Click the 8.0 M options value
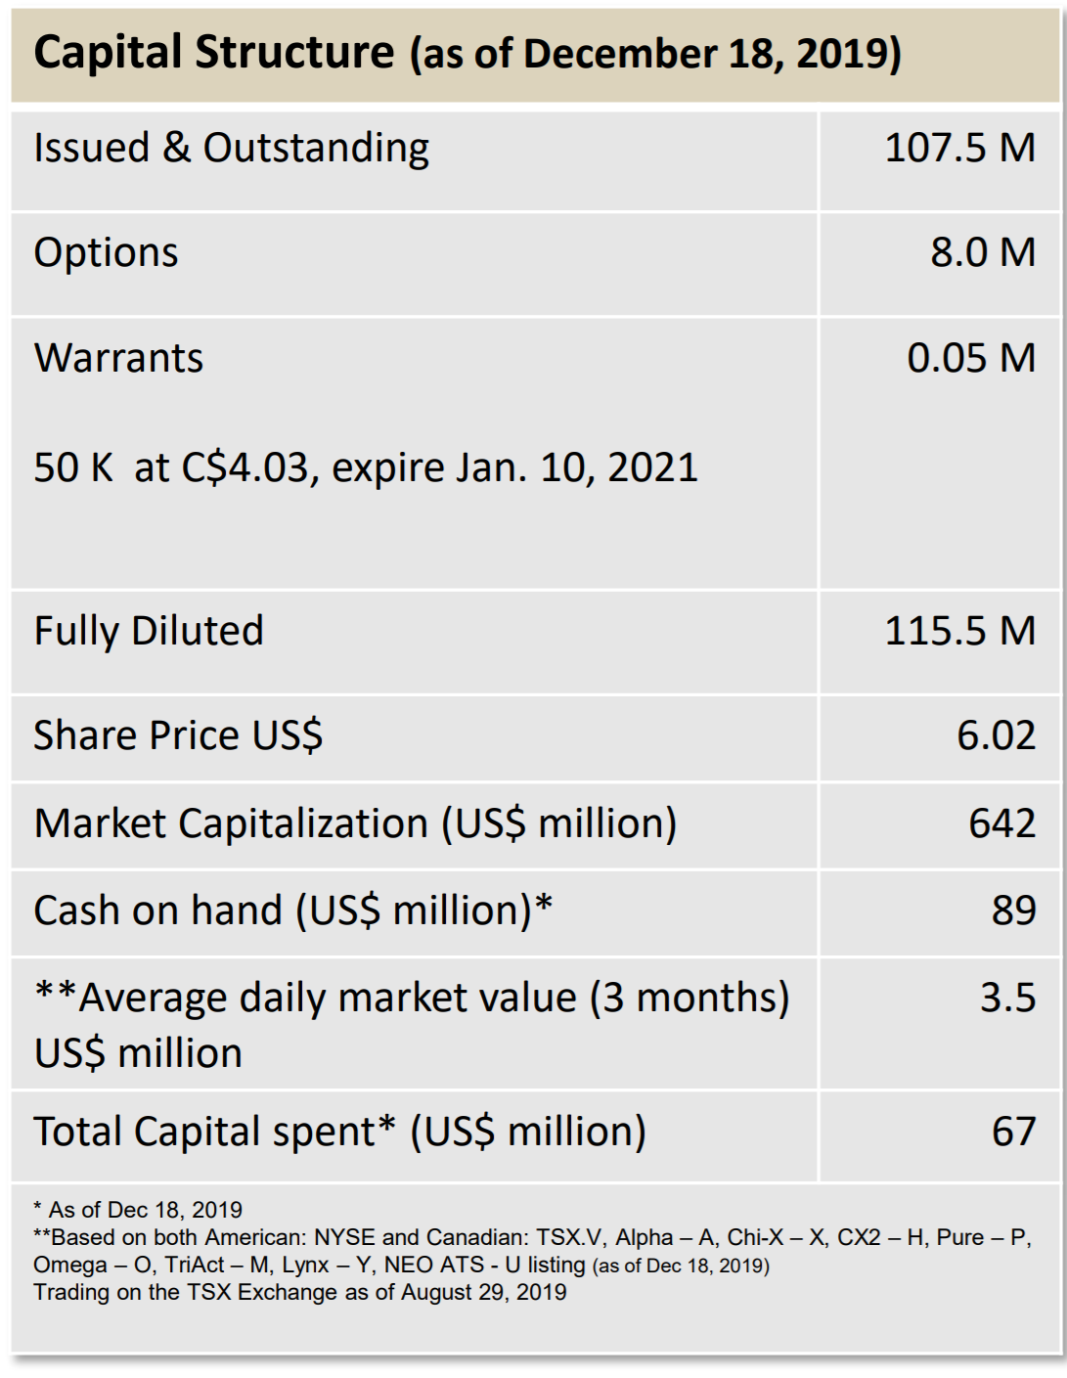The width and height of the screenshot is (1067, 1378). 982,253
